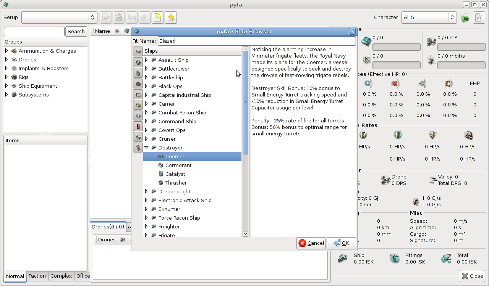Open the Character dropdown showing All 5

coord(429,18)
